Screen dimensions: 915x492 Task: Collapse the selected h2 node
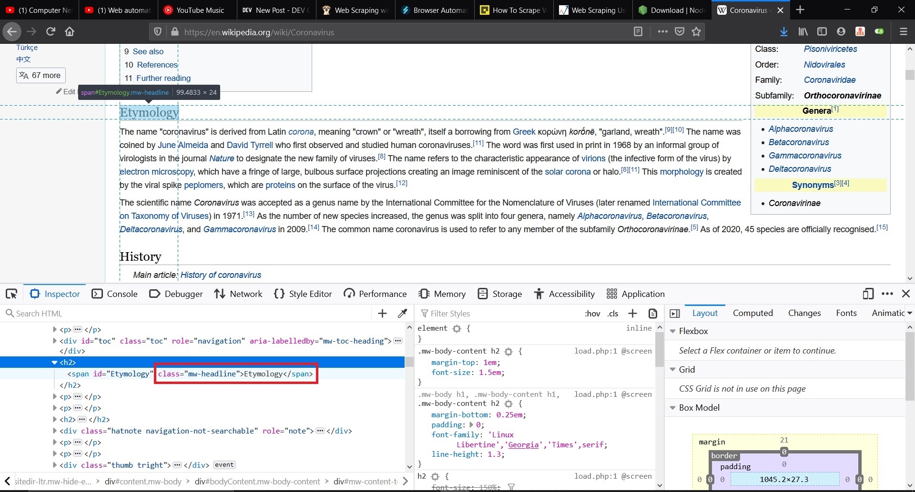pyautogui.click(x=54, y=363)
